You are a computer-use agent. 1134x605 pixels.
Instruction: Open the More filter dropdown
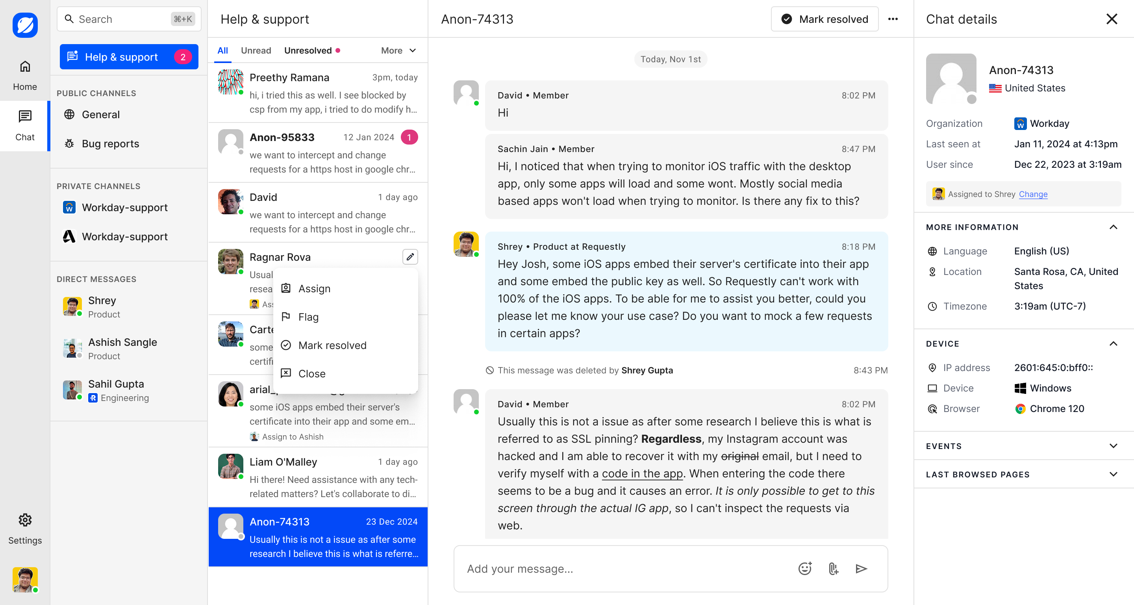point(398,51)
